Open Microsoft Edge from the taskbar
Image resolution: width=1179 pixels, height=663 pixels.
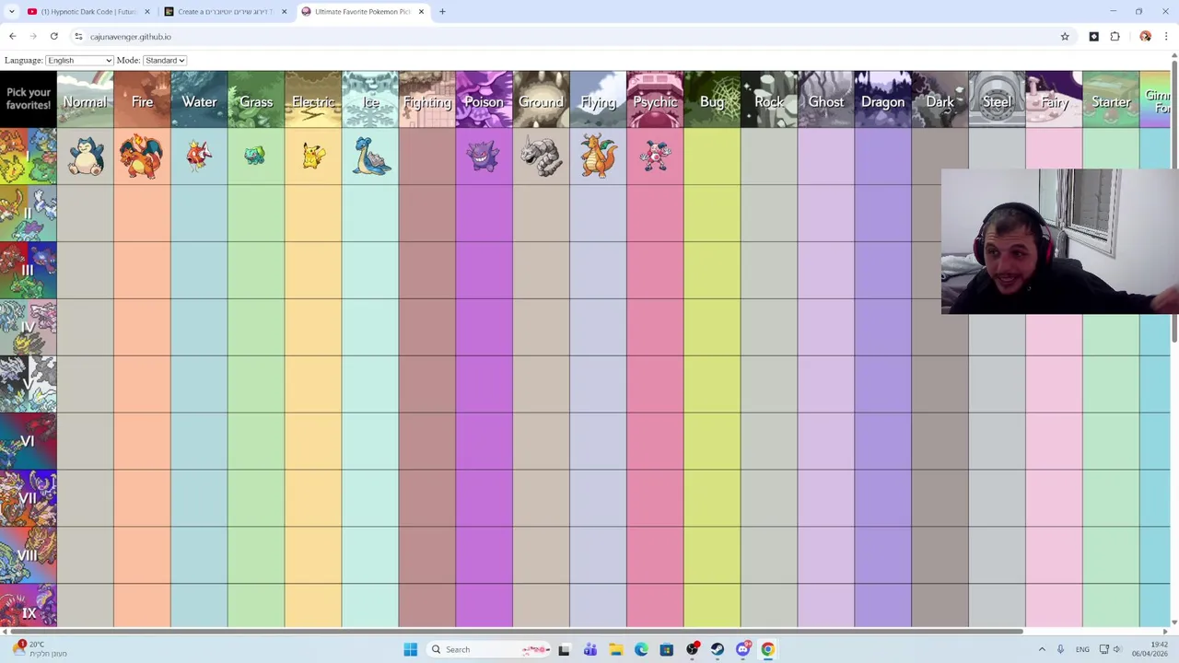[641, 649]
